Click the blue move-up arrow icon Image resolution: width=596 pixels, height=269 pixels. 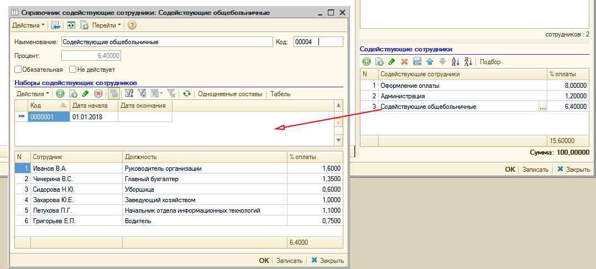[x=430, y=62]
